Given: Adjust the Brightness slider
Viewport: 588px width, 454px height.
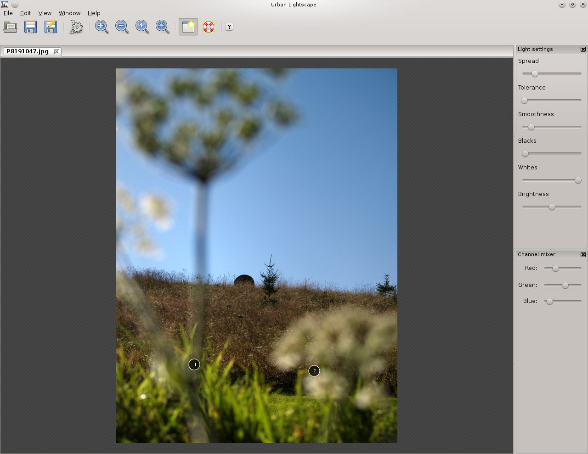Looking at the screenshot, I should 552,207.
